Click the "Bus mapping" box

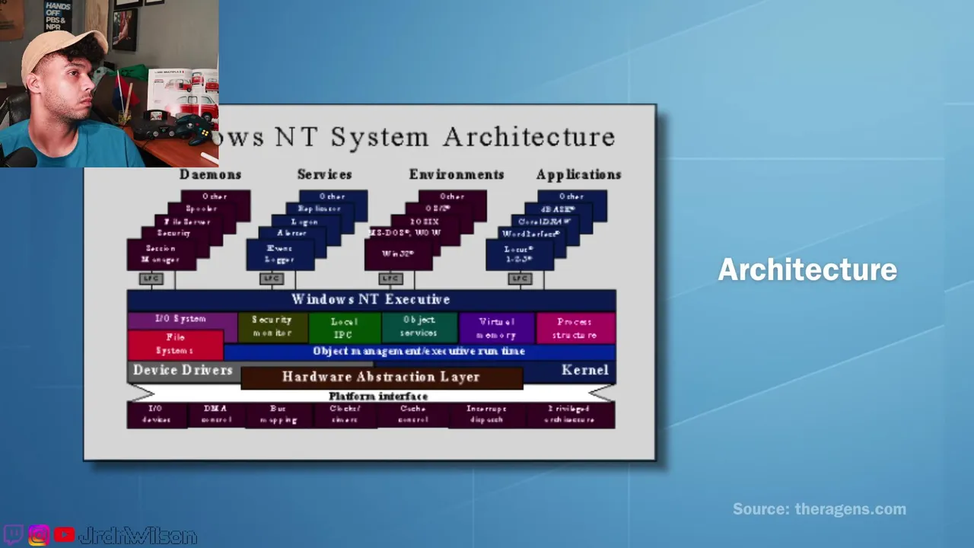point(279,415)
